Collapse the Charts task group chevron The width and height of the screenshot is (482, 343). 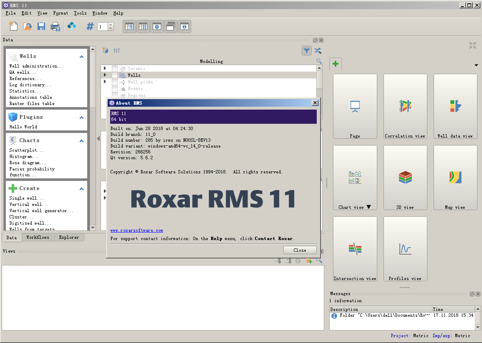(x=81, y=140)
